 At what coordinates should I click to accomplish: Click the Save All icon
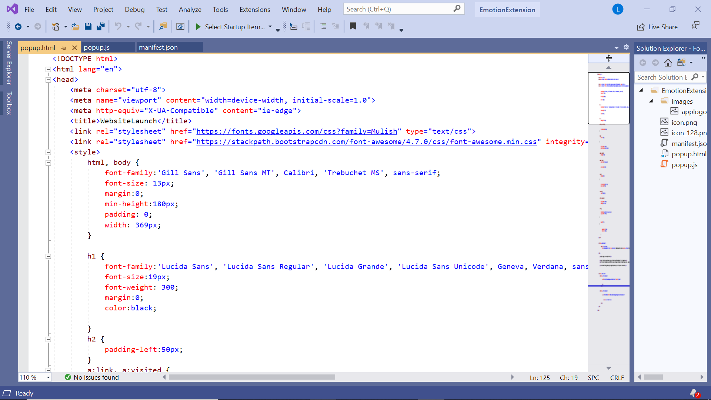(100, 26)
